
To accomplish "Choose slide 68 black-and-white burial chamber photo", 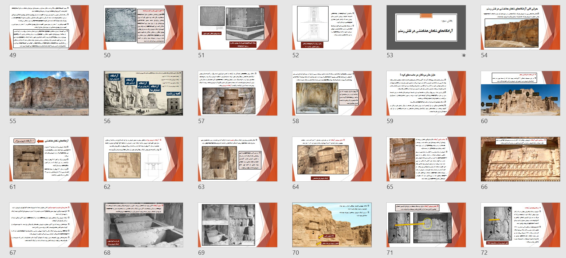I will coord(143,225).
